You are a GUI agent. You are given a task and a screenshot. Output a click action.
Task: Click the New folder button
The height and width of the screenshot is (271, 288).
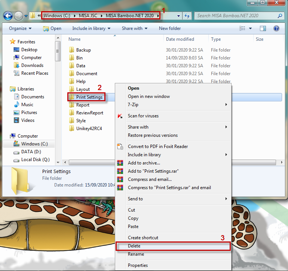point(170,28)
